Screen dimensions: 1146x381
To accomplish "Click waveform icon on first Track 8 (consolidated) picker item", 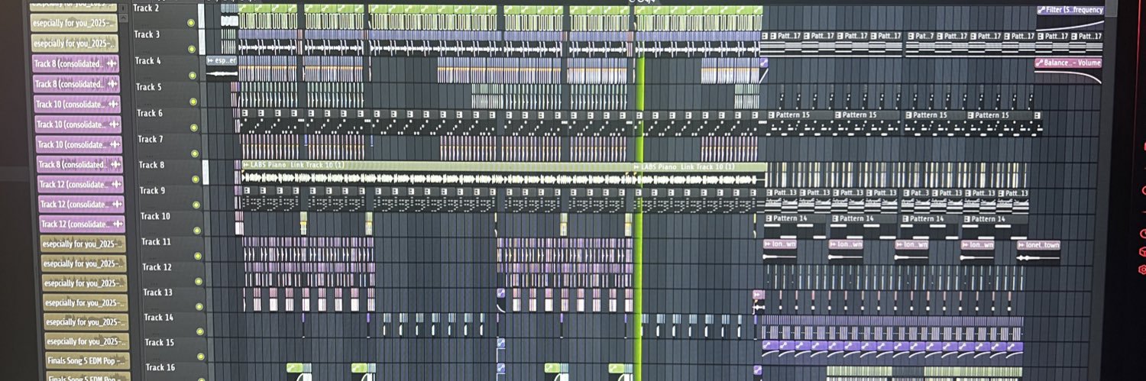I will [x=112, y=64].
